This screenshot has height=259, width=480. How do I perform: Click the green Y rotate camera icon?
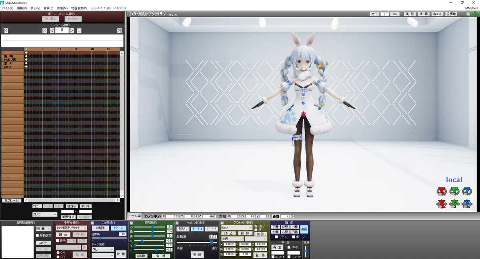454,191
